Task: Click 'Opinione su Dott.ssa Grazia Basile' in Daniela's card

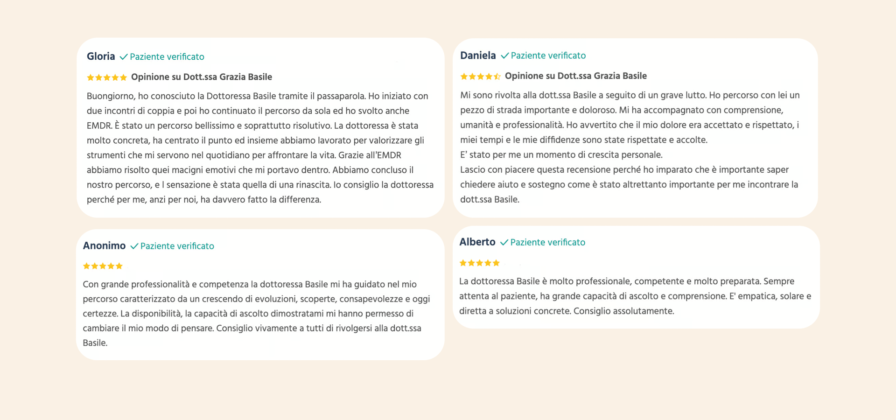Action: click(575, 76)
